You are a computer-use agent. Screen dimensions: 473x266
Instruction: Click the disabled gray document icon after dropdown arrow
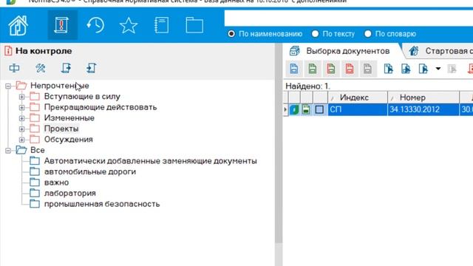tap(452, 69)
